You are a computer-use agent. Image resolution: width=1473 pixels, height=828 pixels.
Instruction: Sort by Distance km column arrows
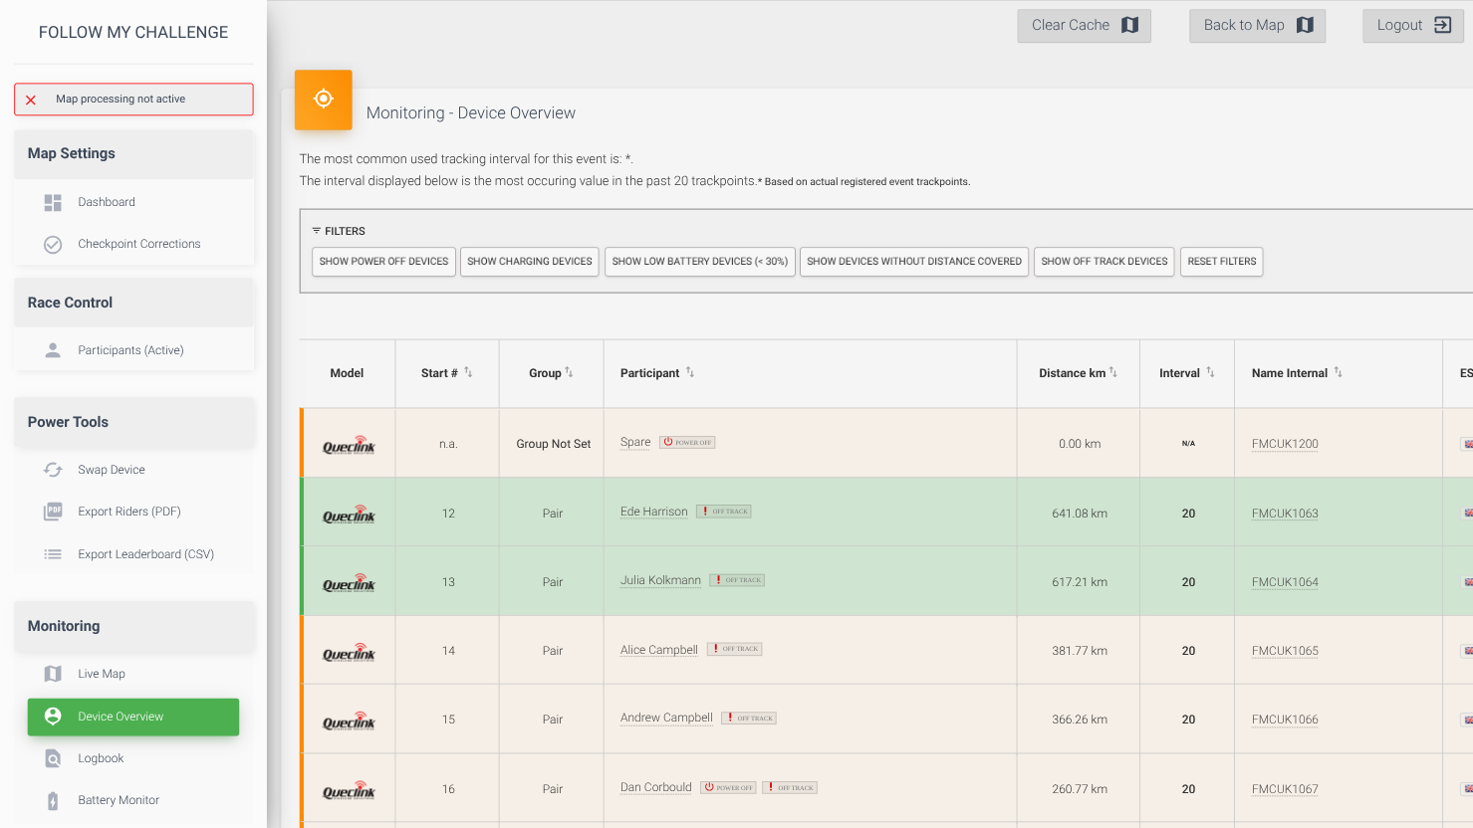[1113, 372]
